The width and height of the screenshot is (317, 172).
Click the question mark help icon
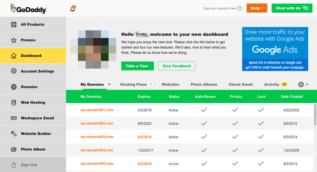point(240,8)
